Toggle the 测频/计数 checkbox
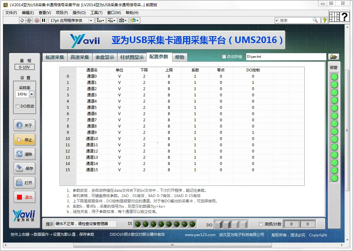Image resolution: width=353 pixels, height=251 pixels. click(261, 224)
